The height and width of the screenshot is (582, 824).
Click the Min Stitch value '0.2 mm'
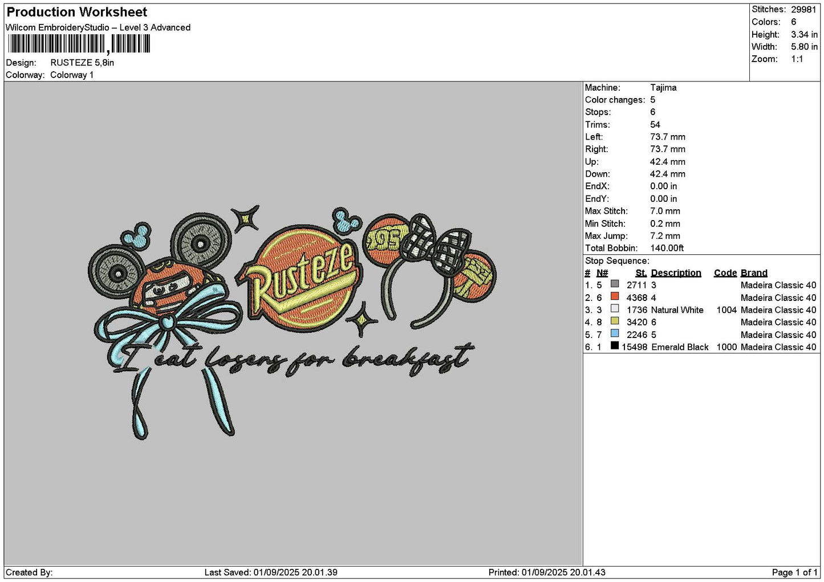point(665,223)
